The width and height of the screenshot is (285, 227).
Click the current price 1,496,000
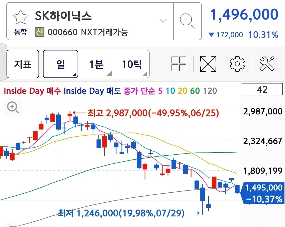tap(244, 14)
